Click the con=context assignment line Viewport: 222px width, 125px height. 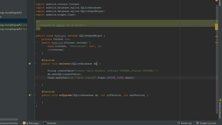56,50
